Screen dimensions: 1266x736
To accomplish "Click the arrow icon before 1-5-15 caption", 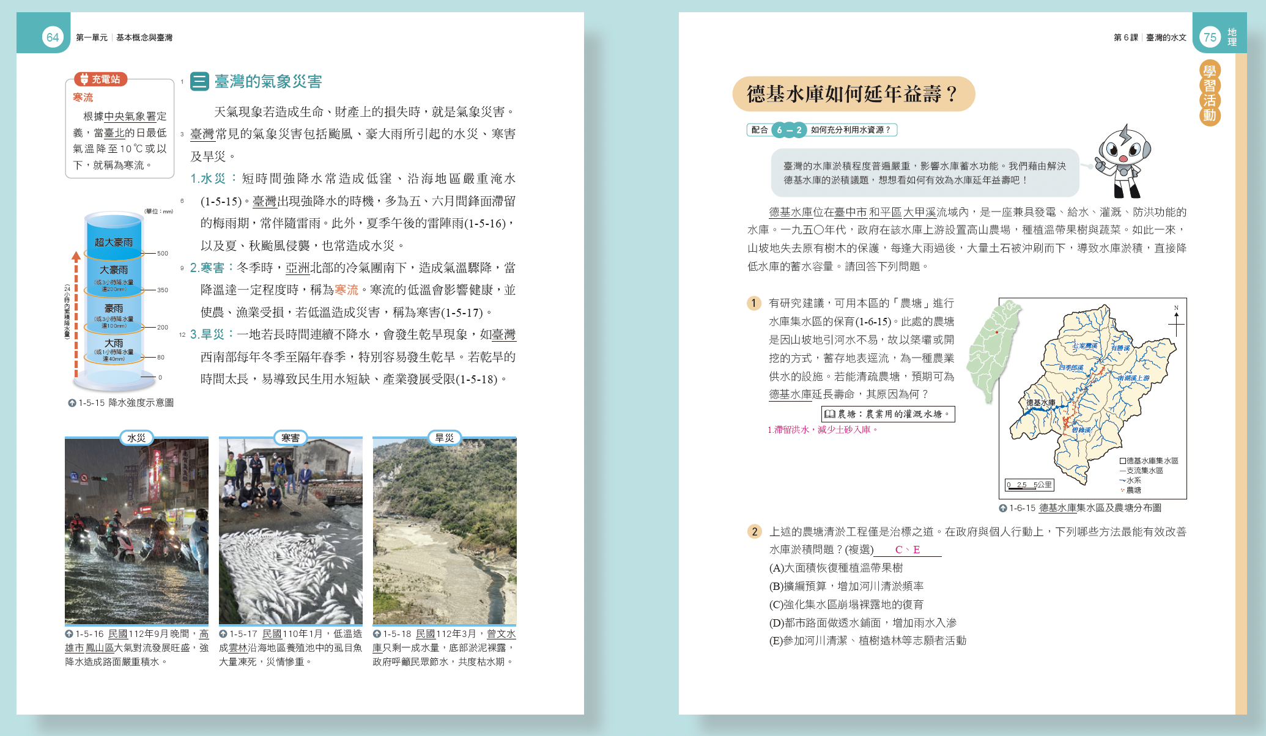I will click(x=72, y=403).
